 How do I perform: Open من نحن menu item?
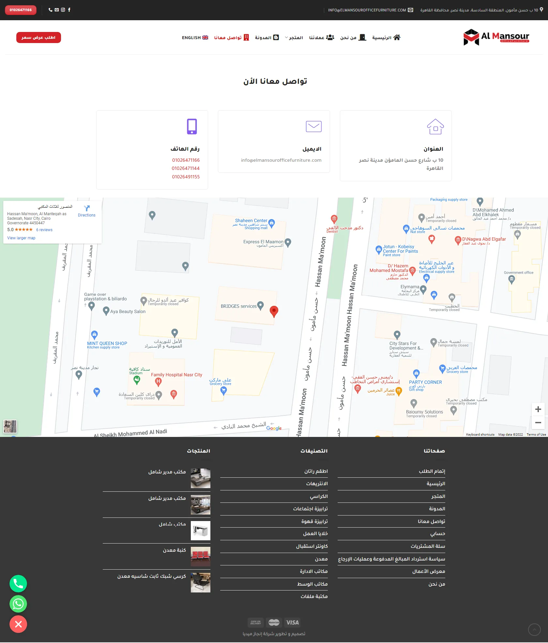[353, 37]
